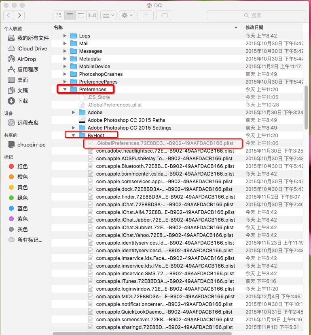This screenshot has height=335, width=311.
Task: Select com.apple.loginwindow plist file
Action: pyautogui.click(x=165, y=289)
